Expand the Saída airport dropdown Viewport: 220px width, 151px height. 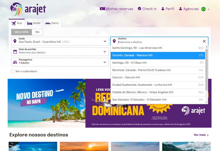tap(105, 41)
